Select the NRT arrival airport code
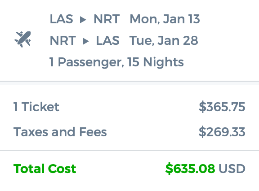Viewport: 259px width, 191px height. tap(107, 19)
